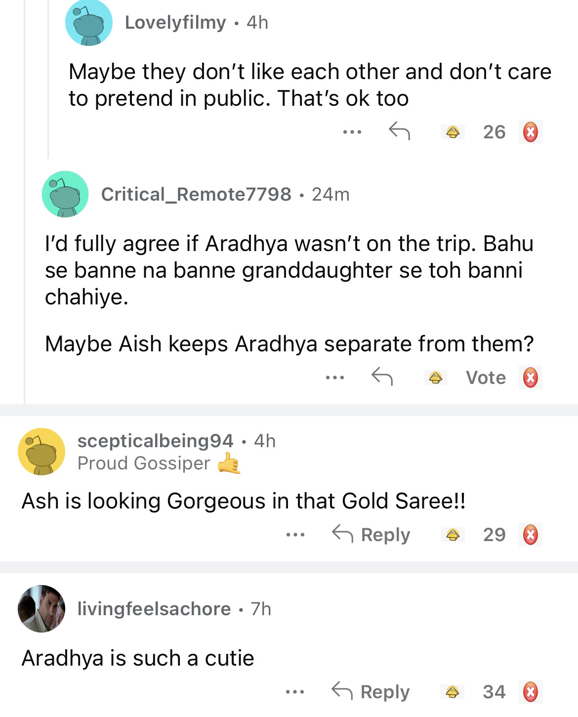This screenshot has height=717, width=578.
Task: Open more options for livingfeelsachore's comment
Action: tap(295, 692)
